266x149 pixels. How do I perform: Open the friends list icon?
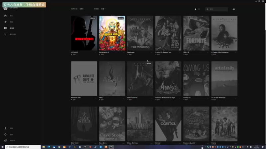pyautogui.click(x=234, y=9)
